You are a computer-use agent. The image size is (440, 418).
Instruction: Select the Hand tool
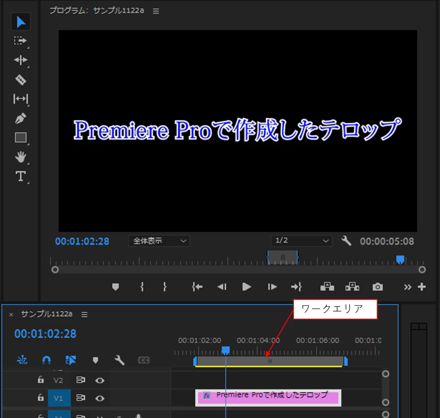coord(21,157)
